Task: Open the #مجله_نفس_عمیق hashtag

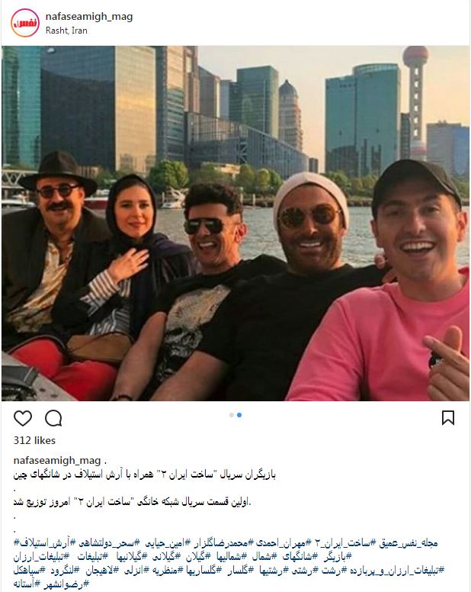Action: tap(408, 543)
